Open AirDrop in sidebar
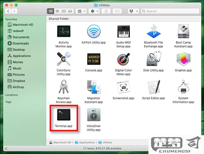Viewport: 204px width, 154px height. (x=16, y=87)
